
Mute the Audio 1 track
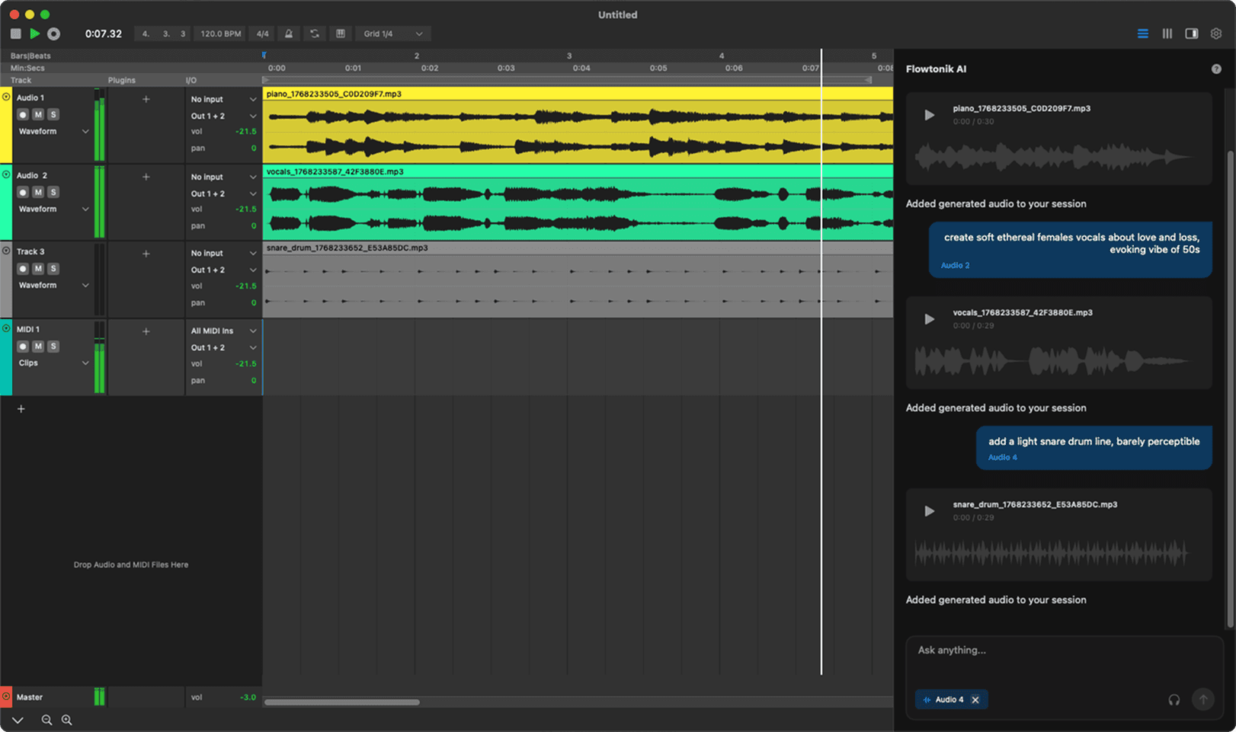pyautogui.click(x=37, y=114)
